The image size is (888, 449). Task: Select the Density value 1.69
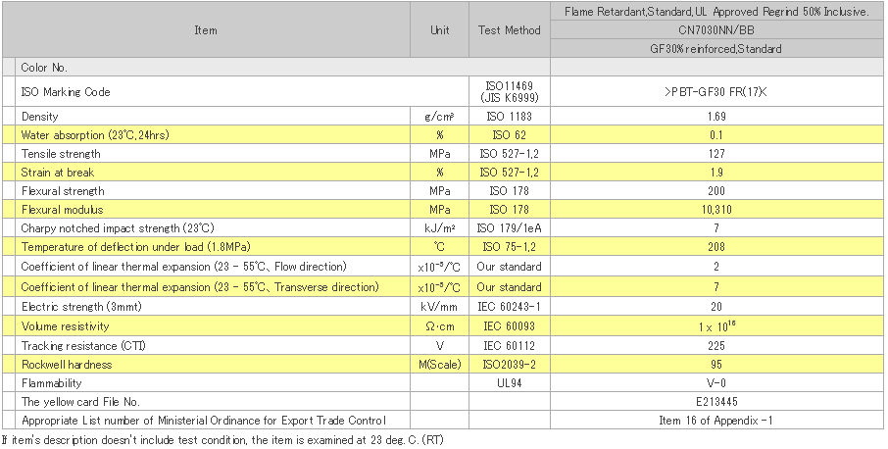click(x=715, y=117)
